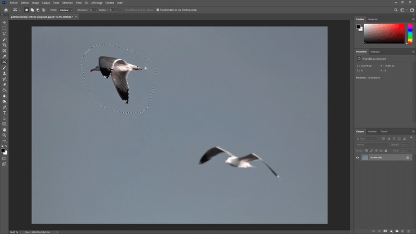Switch to the Nuancier tab

[373, 19]
